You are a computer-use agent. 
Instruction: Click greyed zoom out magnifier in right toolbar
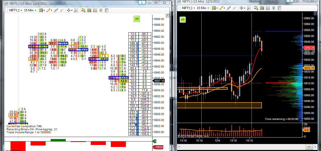(x=234, y=8)
